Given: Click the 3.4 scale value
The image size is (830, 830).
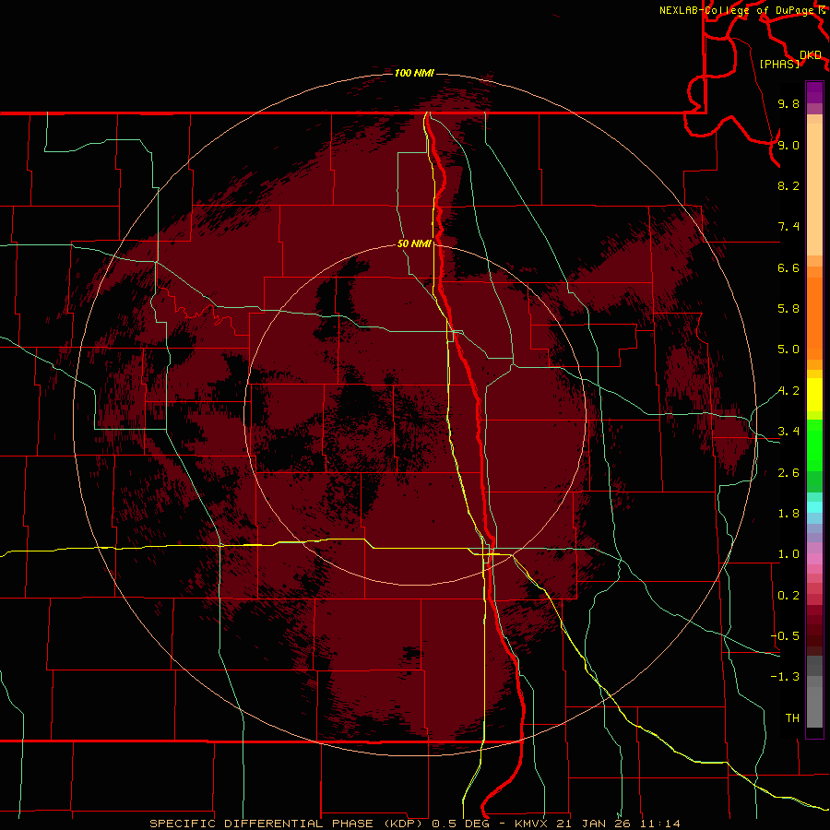Looking at the screenshot, I should point(788,432).
